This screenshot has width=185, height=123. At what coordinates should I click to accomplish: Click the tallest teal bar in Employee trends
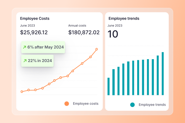[163, 74]
